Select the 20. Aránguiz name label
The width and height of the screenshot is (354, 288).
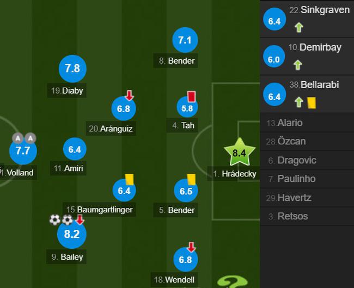111,128
